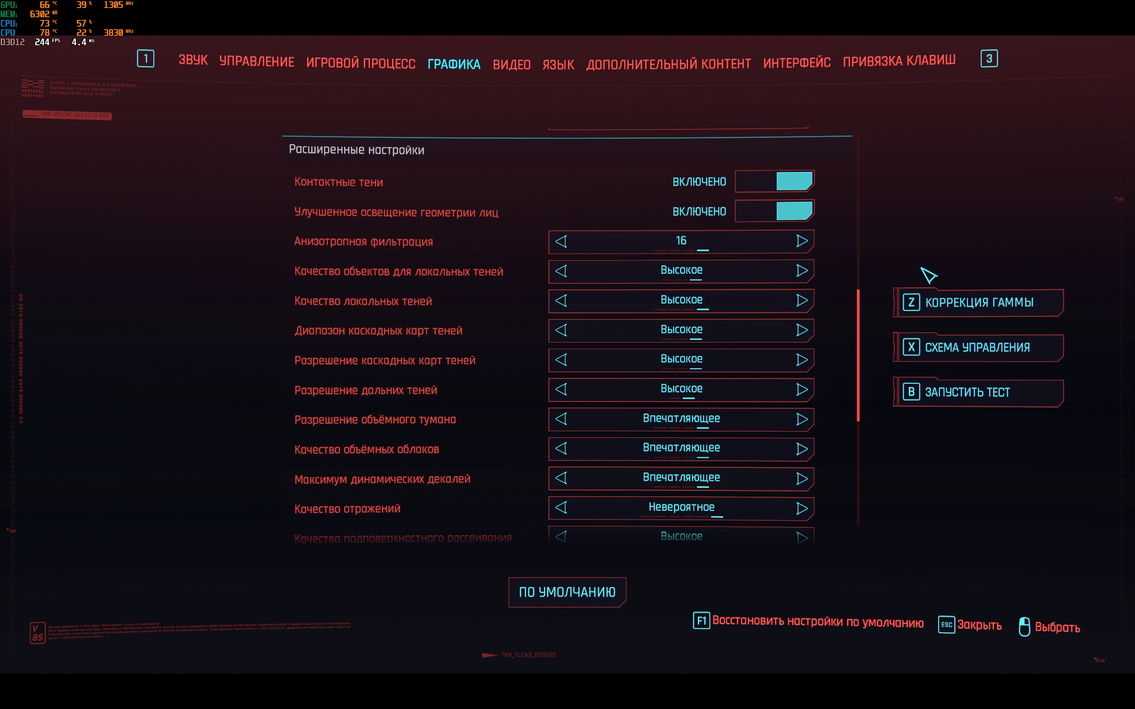Increase Анизотропная фильтрация with the right arrow

802,241
